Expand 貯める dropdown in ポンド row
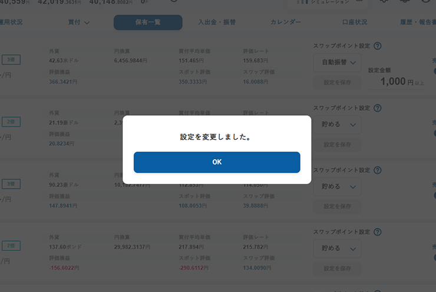Screen dimensions: 436x292 click(x=337, y=248)
